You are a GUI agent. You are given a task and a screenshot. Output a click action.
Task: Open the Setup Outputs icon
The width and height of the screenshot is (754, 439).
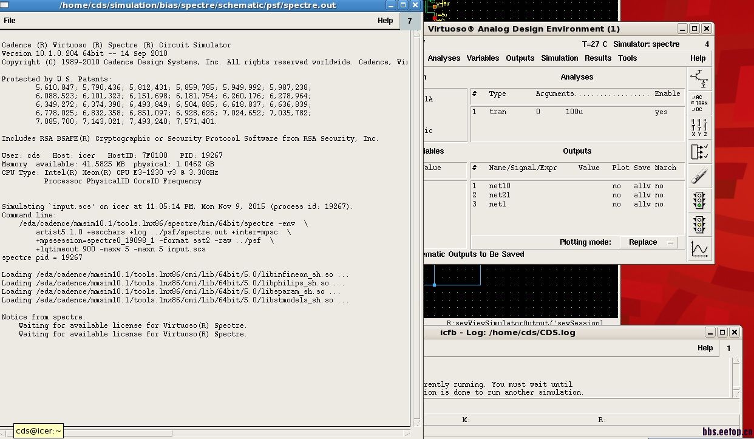click(699, 151)
